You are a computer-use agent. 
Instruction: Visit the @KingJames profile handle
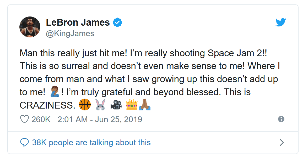pyautogui.click(x=70, y=33)
